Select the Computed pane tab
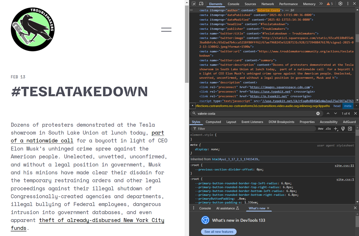Viewport: 359px width, 236px height. click(x=213, y=122)
